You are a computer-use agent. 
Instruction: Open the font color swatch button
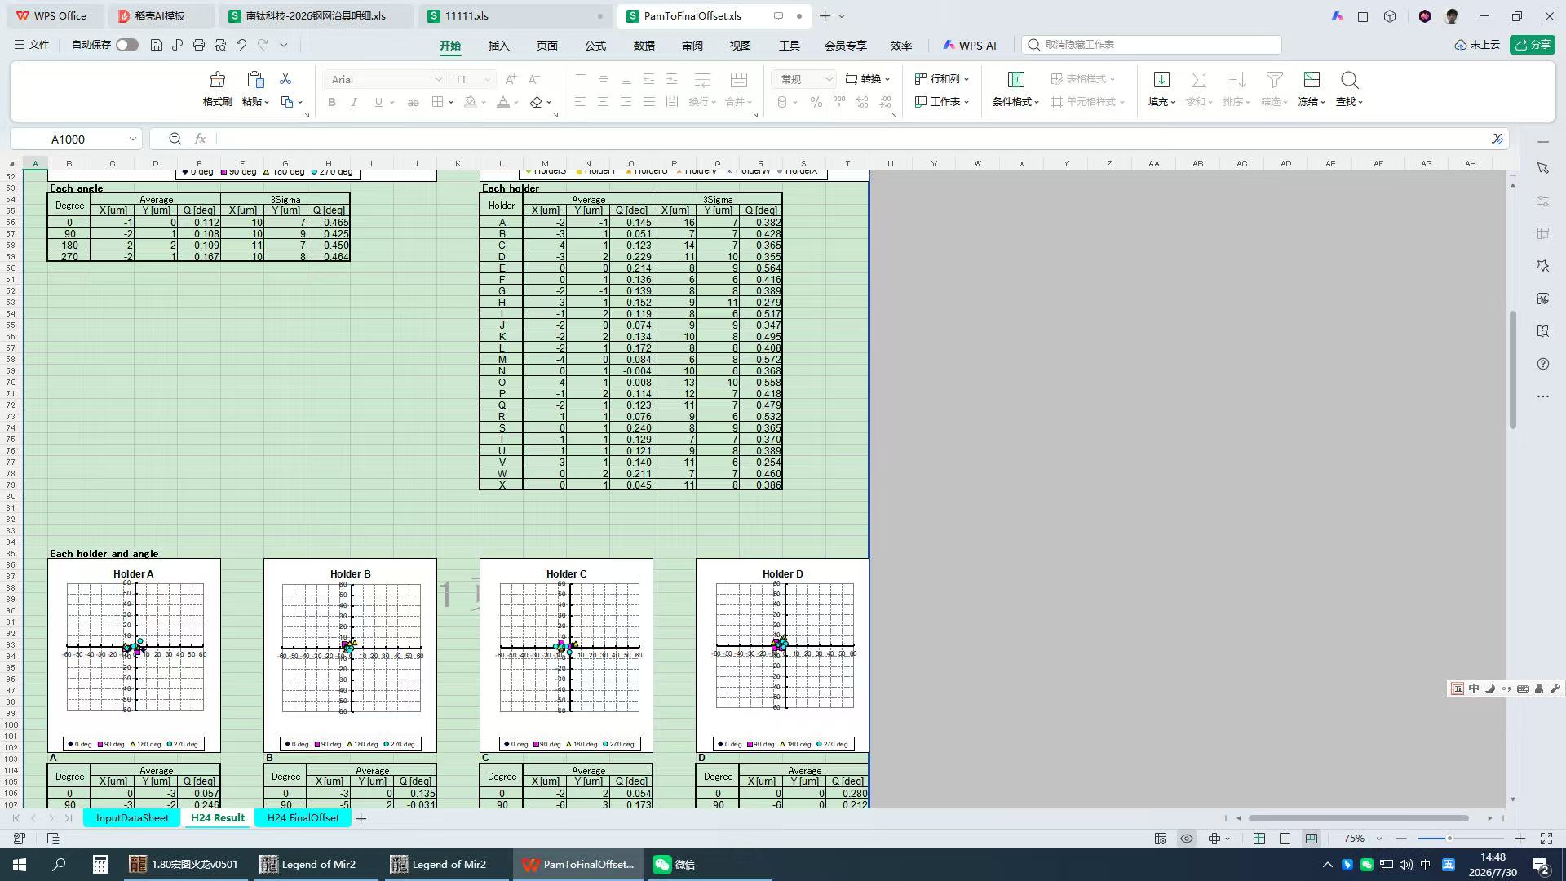[503, 102]
